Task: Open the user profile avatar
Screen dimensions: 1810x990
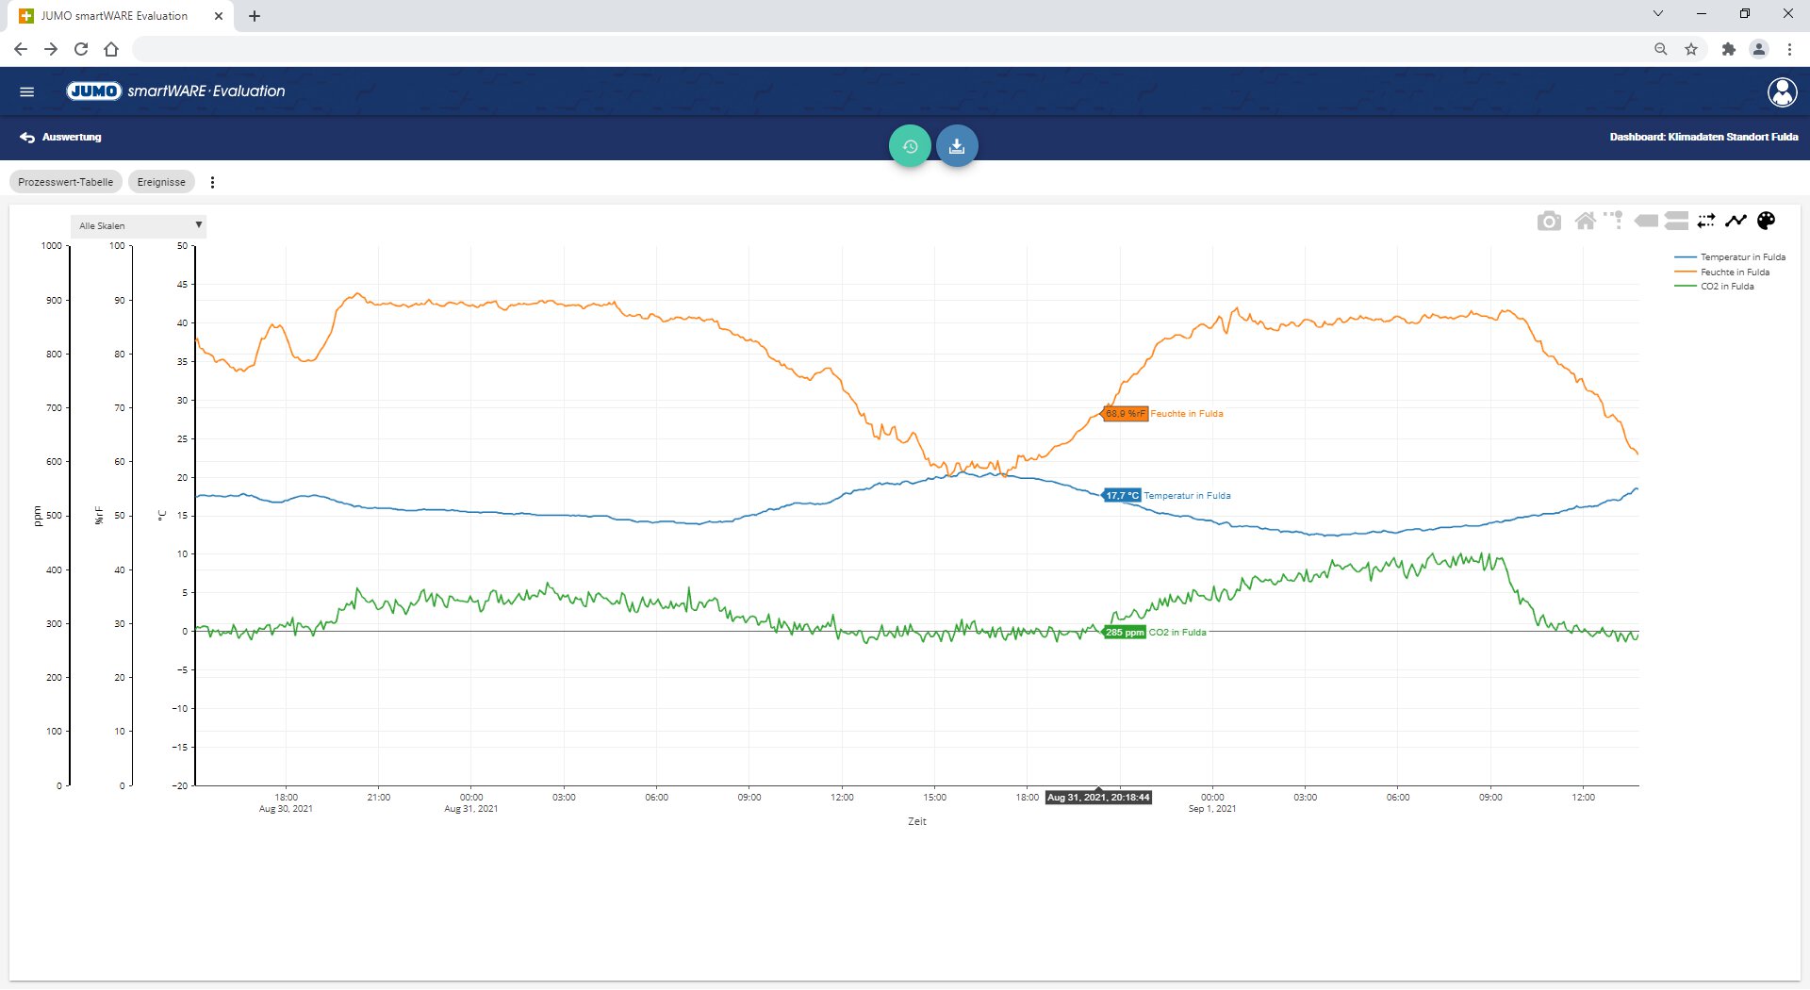Action: (x=1781, y=91)
